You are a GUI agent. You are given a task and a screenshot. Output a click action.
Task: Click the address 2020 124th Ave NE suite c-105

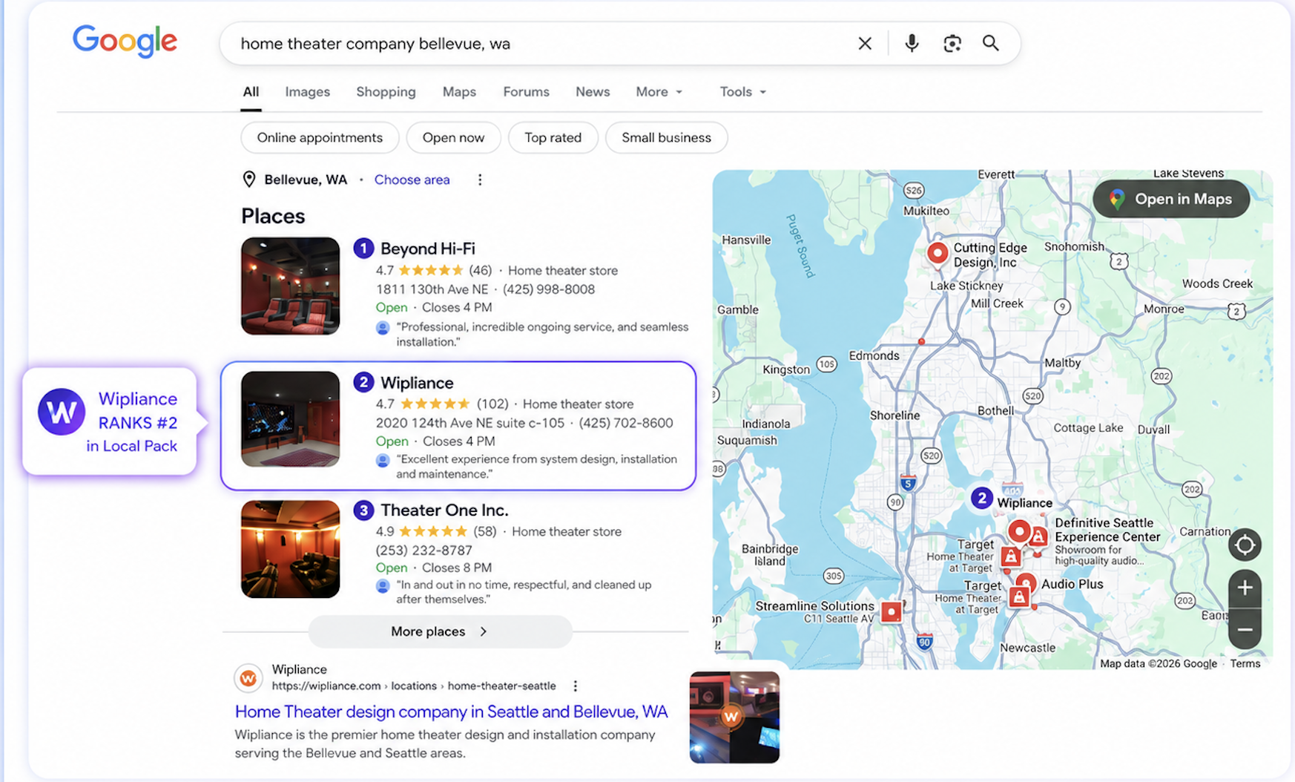click(469, 423)
